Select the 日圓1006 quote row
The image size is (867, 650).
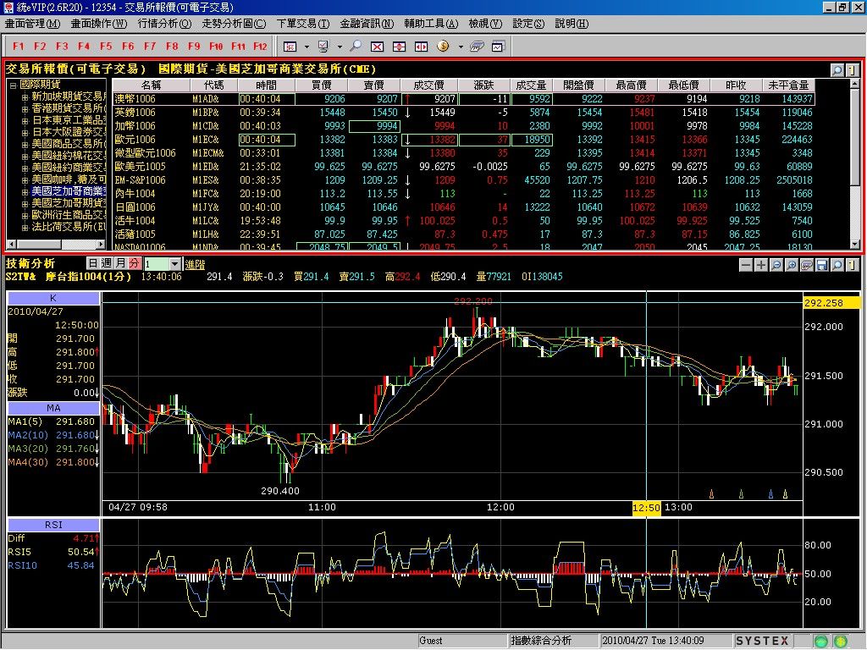(x=463, y=207)
